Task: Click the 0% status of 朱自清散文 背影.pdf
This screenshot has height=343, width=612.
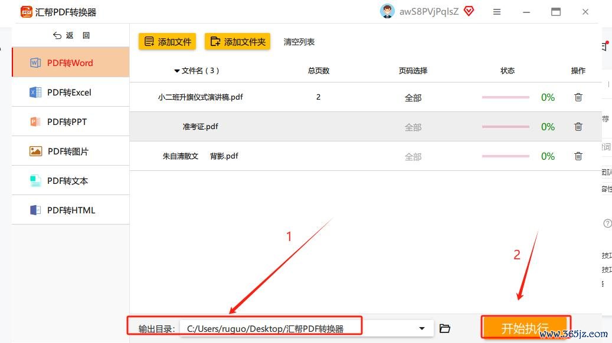Action: (548, 157)
